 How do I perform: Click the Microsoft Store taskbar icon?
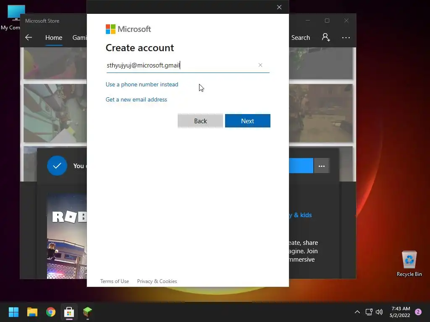[69, 312]
